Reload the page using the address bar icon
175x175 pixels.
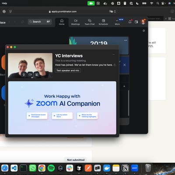click(115, 11)
